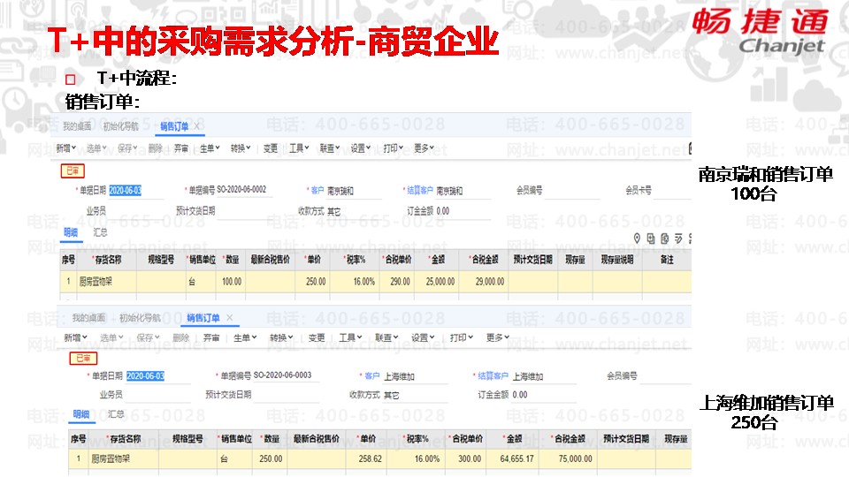Click 删除 in the 南京瑞和 order toolbar
Viewport: 849px width, 477px height.
(156, 148)
